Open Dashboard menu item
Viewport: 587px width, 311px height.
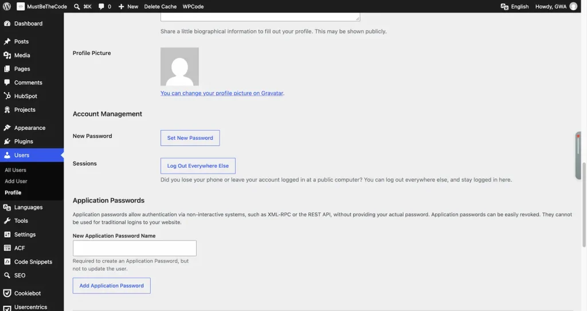(x=29, y=23)
